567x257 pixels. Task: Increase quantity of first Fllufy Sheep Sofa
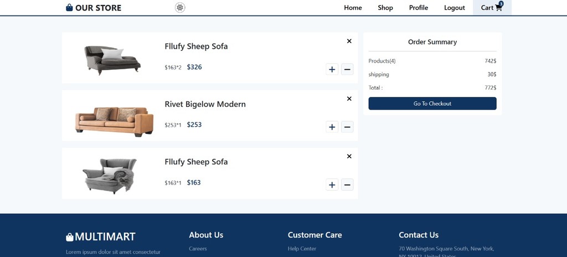click(332, 69)
